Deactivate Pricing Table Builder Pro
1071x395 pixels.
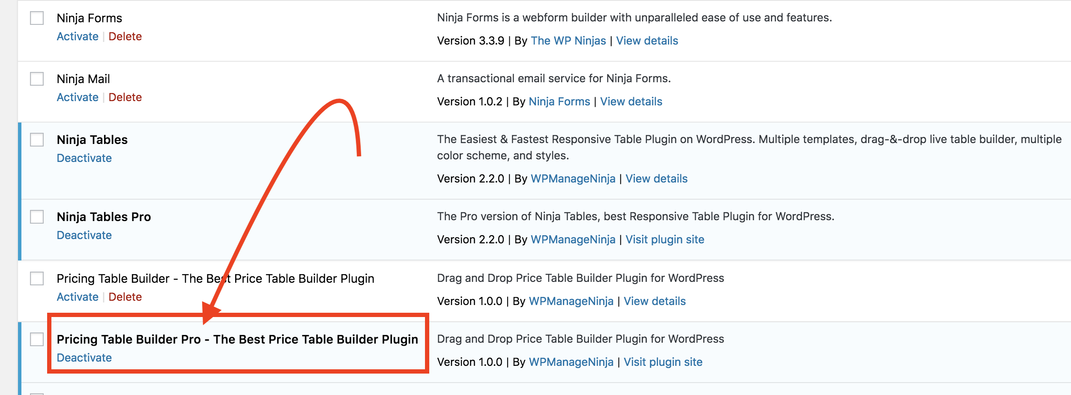pyautogui.click(x=84, y=358)
